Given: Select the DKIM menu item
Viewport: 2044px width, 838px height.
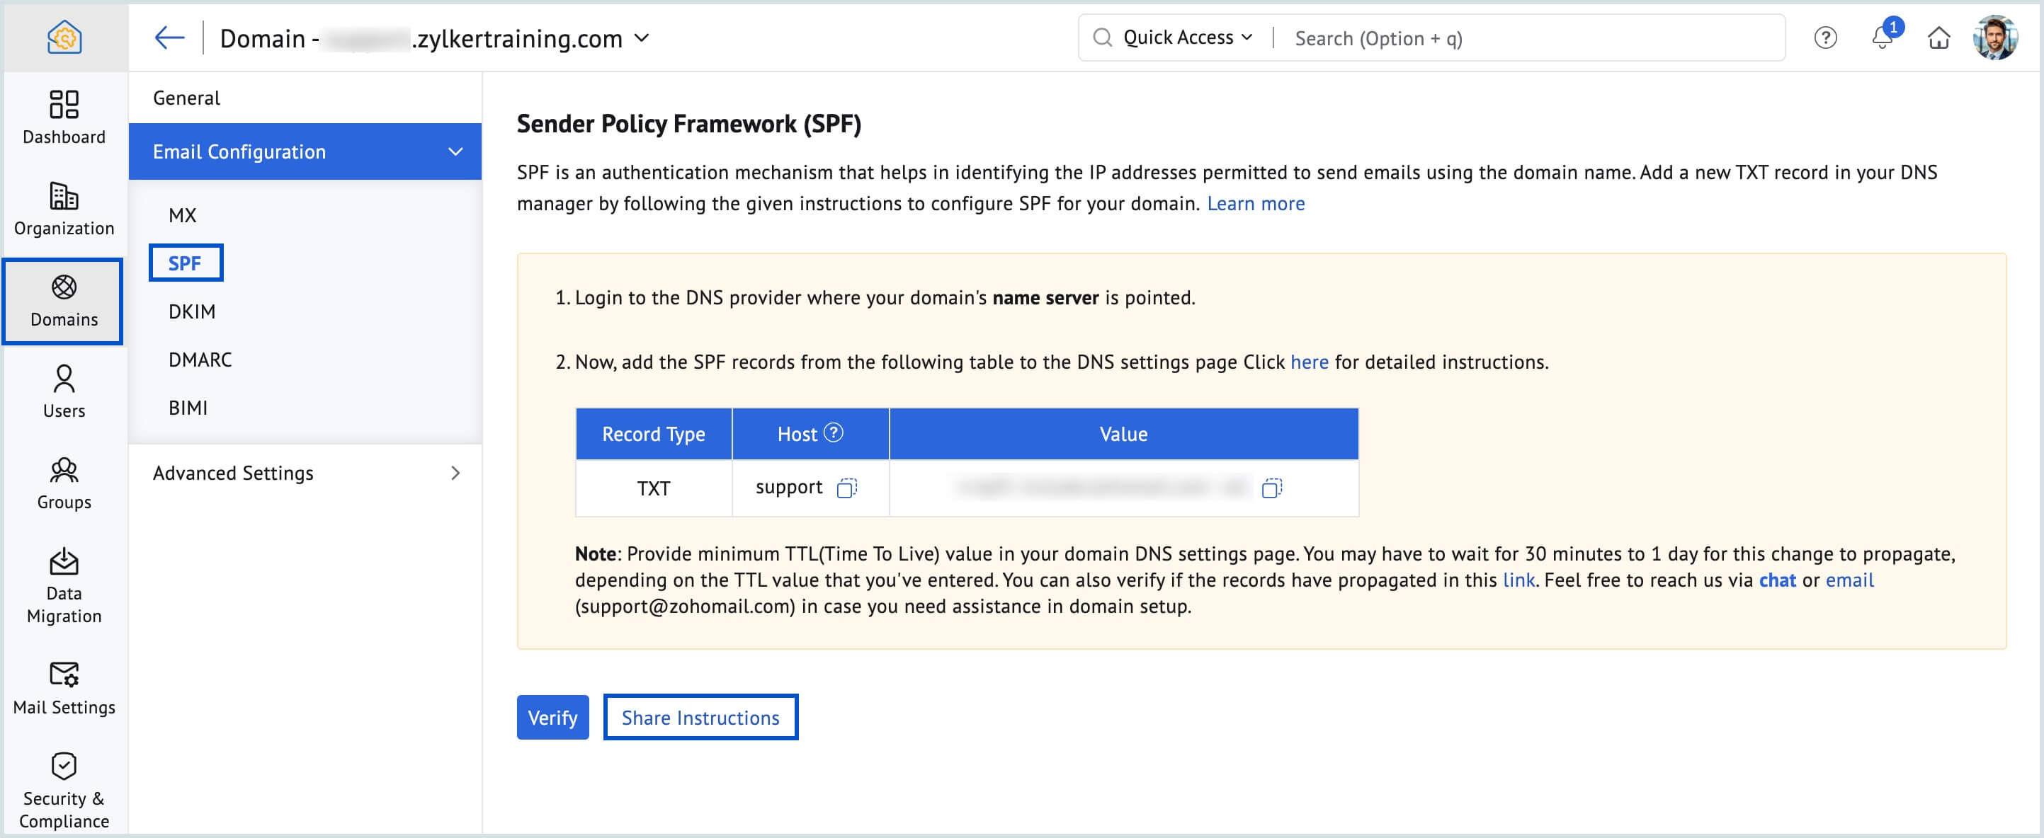Looking at the screenshot, I should coord(192,311).
